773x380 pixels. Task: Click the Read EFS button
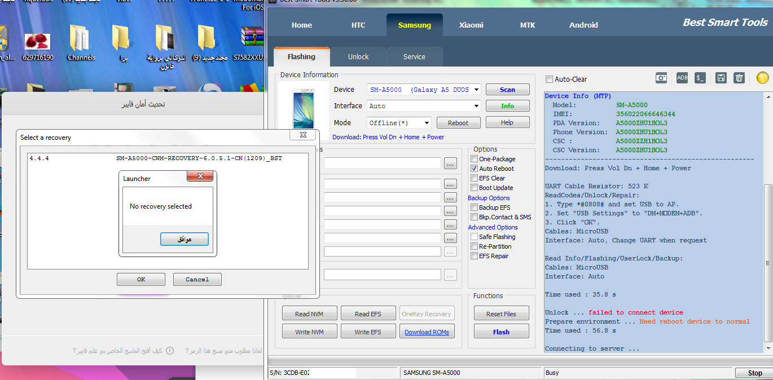368,314
